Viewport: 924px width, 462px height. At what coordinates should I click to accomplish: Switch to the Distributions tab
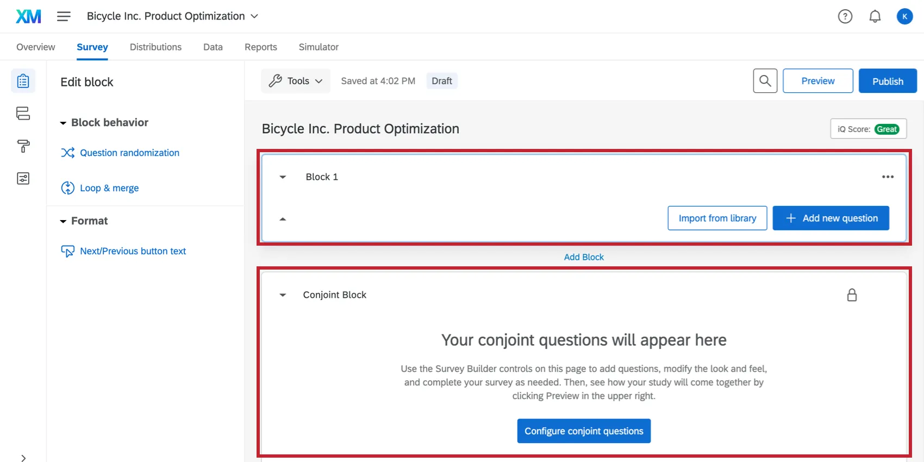tap(155, 47)
